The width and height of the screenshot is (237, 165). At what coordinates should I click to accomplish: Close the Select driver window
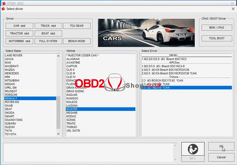pyautogui.click(x=231, y=8)
